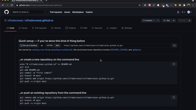The image size is (196, 110).
Task: Open the cifradorcesar.github.io repository link
Action: 39,20
